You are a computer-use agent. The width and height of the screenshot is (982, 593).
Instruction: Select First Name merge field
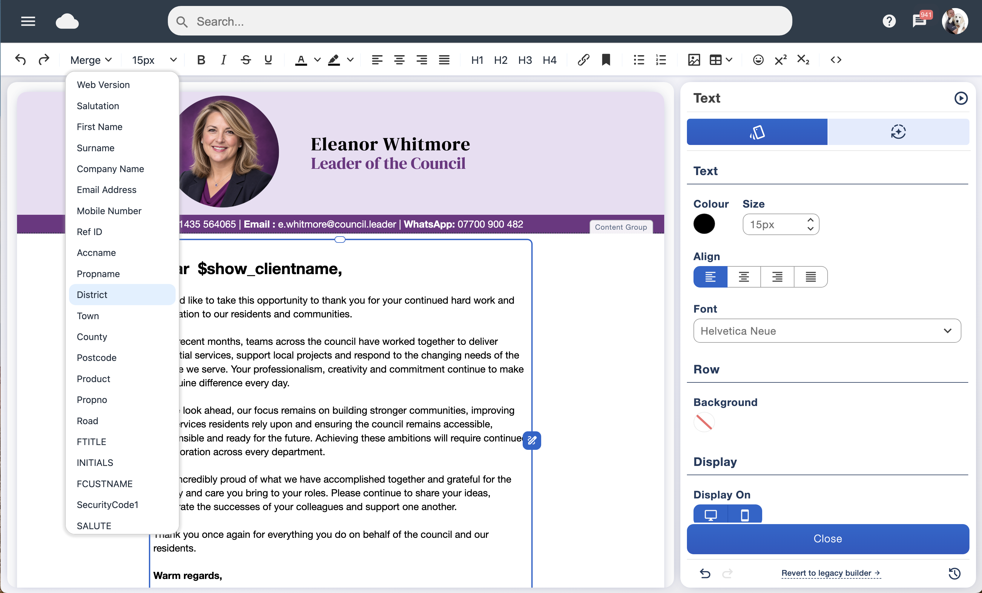pos(122,126)
